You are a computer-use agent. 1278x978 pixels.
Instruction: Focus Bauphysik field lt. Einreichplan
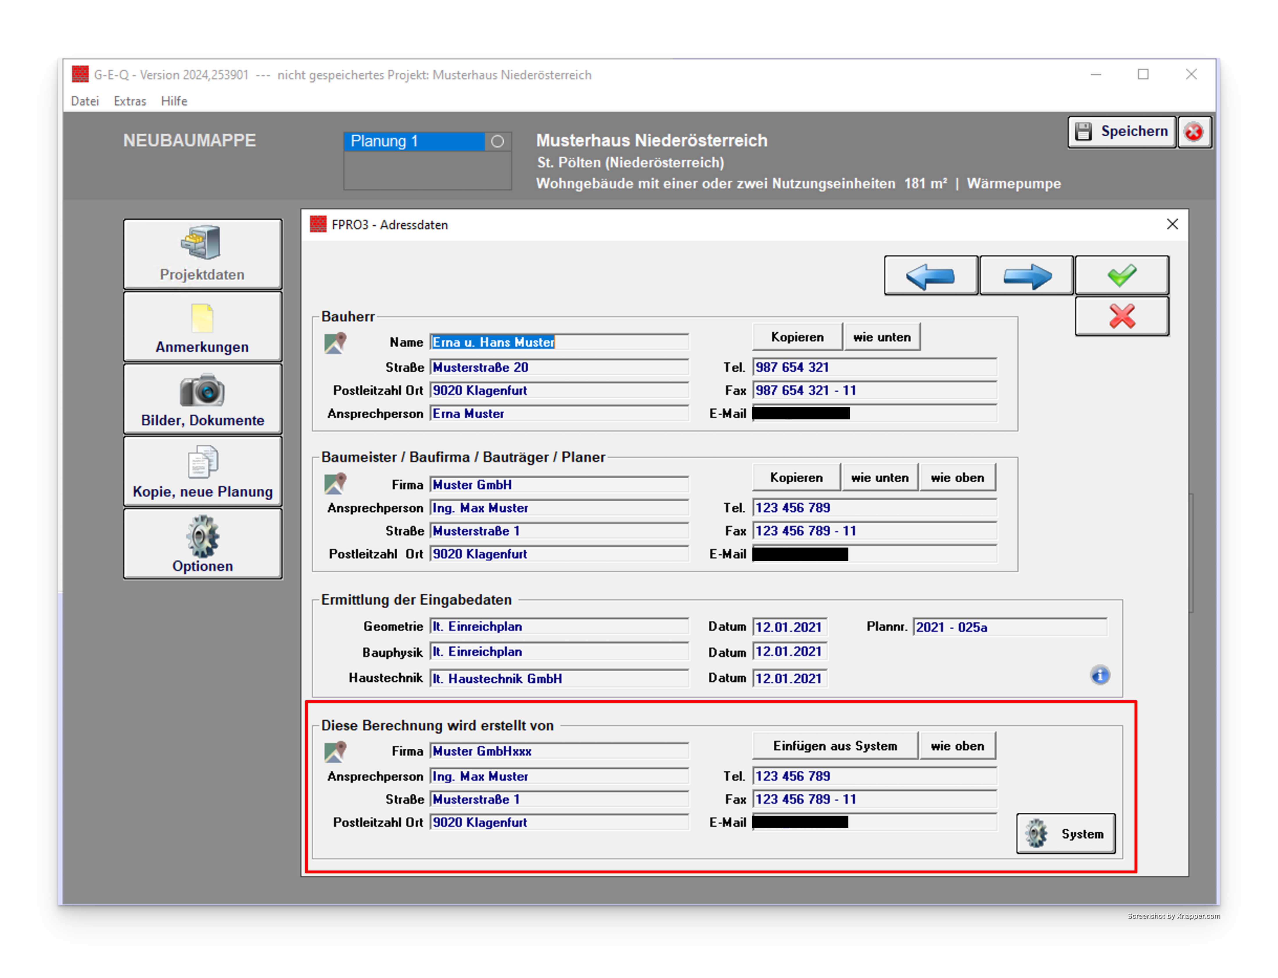[559, 652]
